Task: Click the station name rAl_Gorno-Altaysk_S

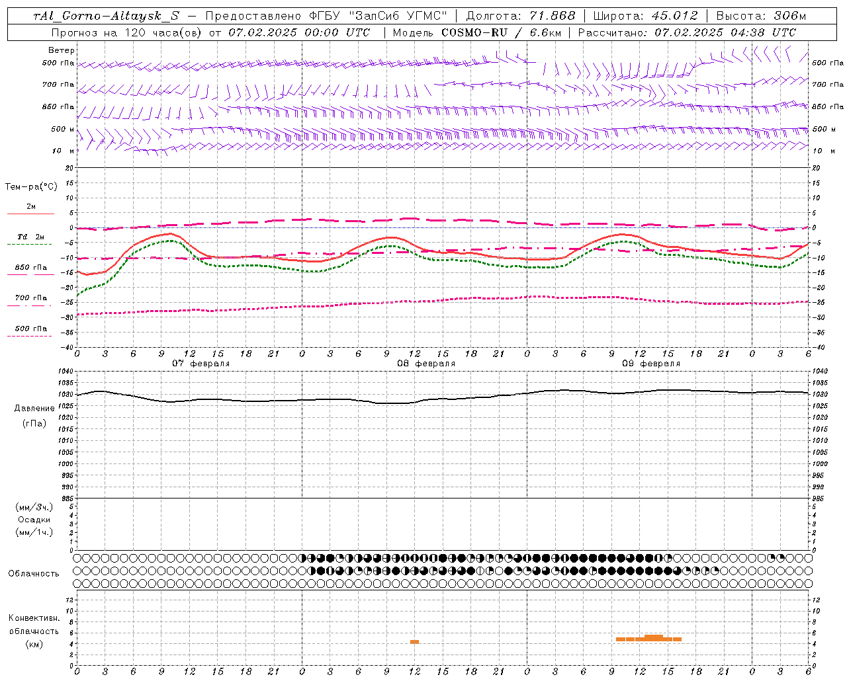Action: tap(106, 16)
